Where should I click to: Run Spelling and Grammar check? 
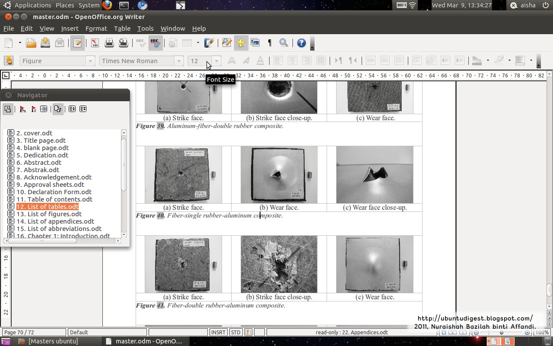[x=141, y=43]
